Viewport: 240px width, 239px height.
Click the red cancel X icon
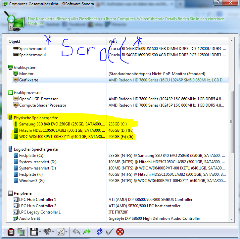pos(120,232)
